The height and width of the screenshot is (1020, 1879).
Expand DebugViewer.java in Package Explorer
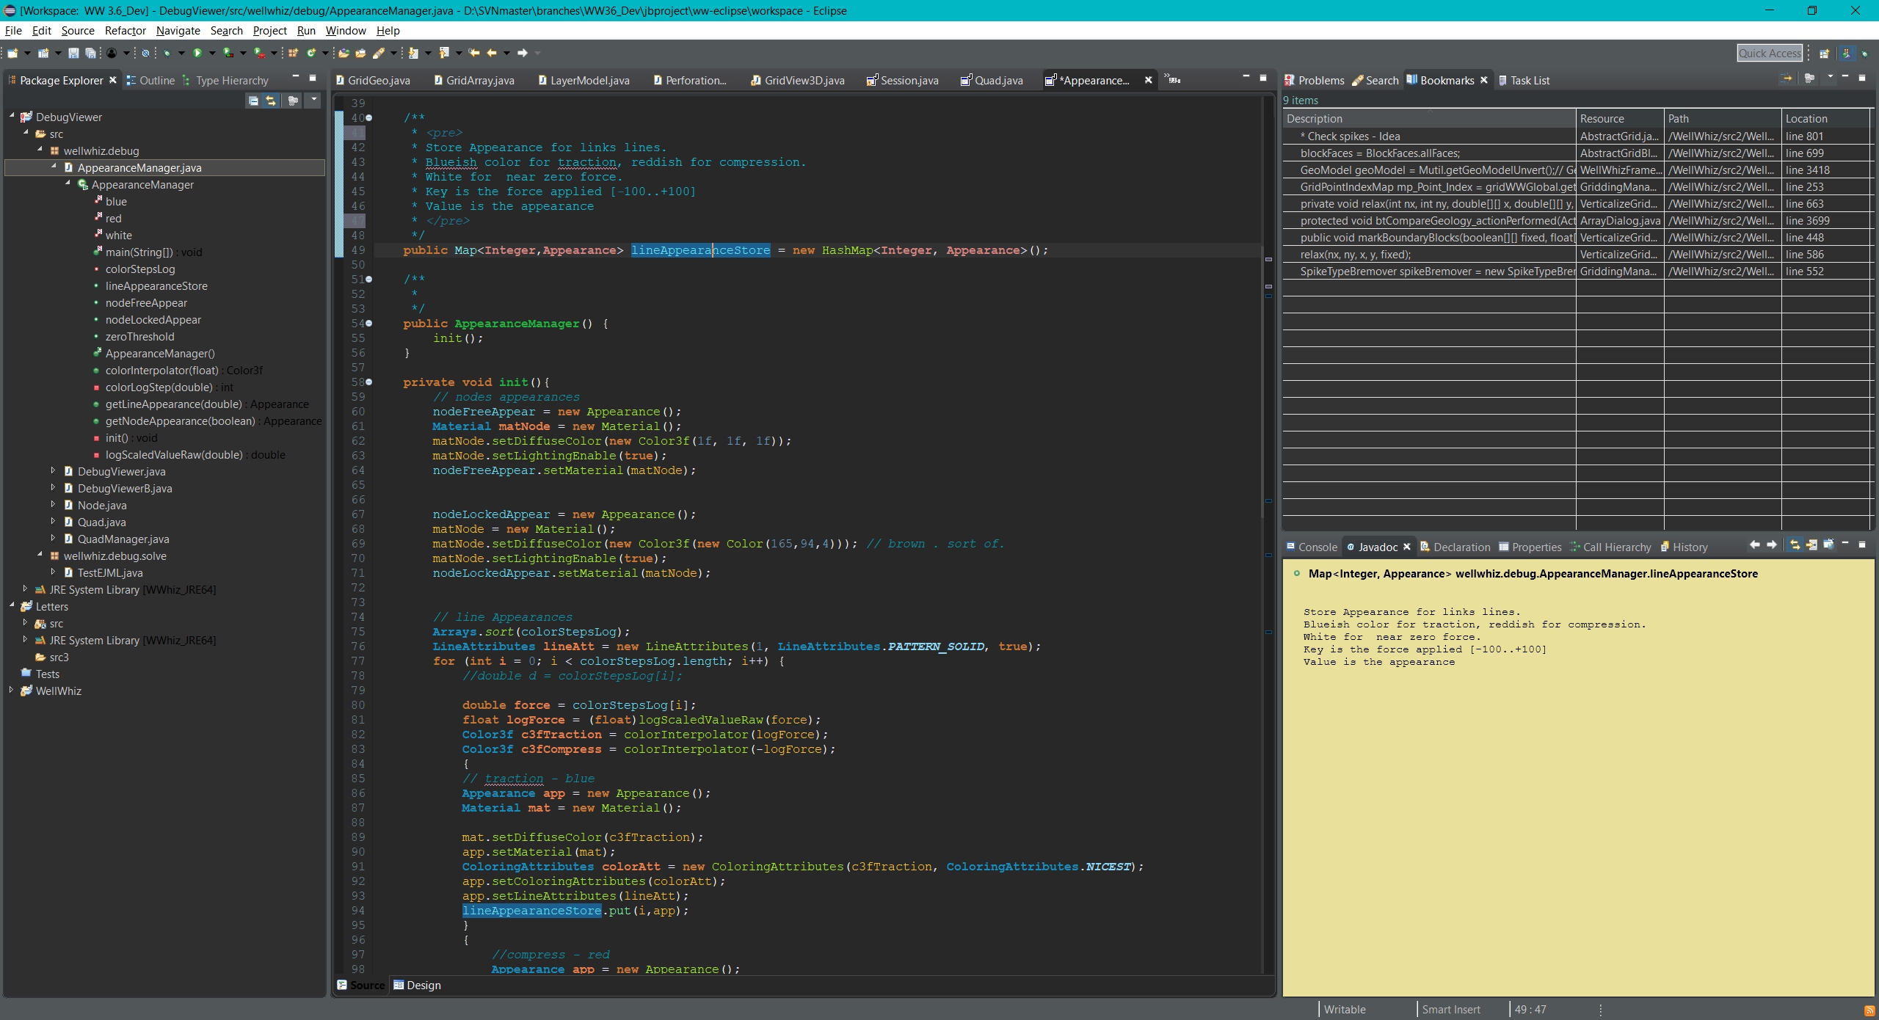53,471
